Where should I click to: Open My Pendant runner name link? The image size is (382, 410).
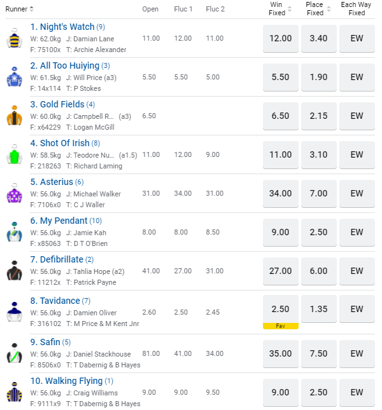[x=59, y=221]
